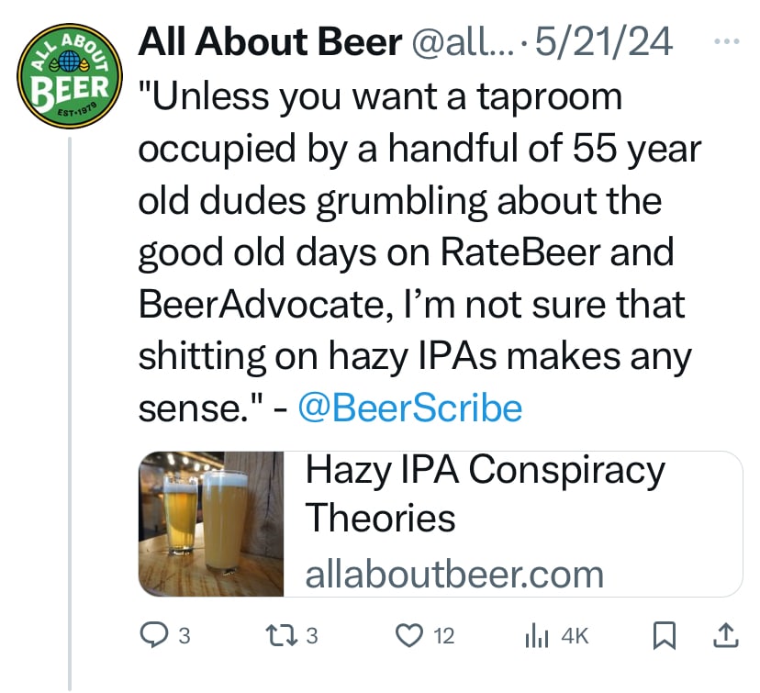The width and height of the screenshot is (760, 693).
Task: Click the allaboutbeer.com domain text
Action: pyautogui.click(x=454, y=576)
